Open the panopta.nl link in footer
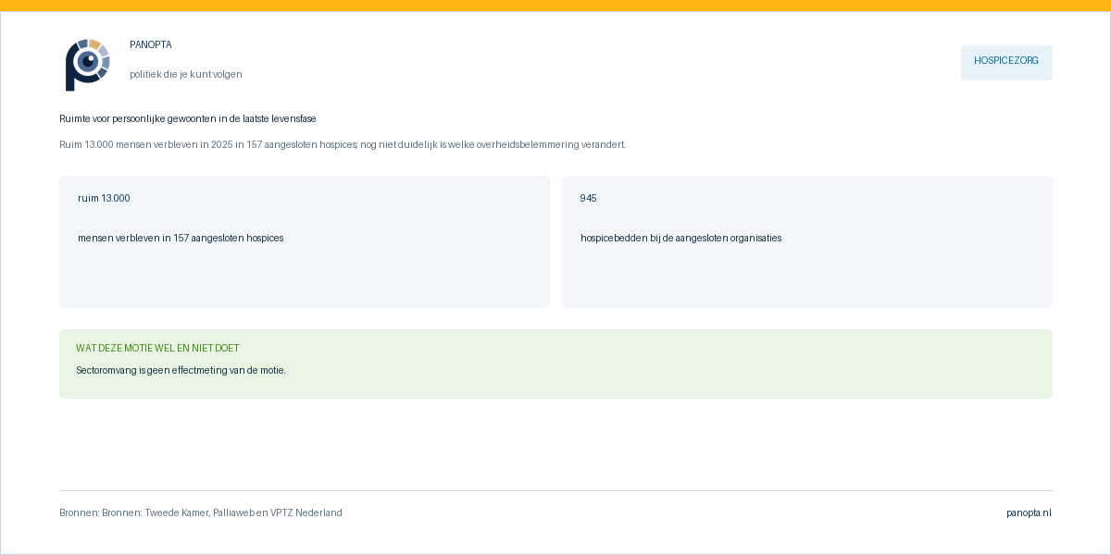 [x=1029, y=512]
